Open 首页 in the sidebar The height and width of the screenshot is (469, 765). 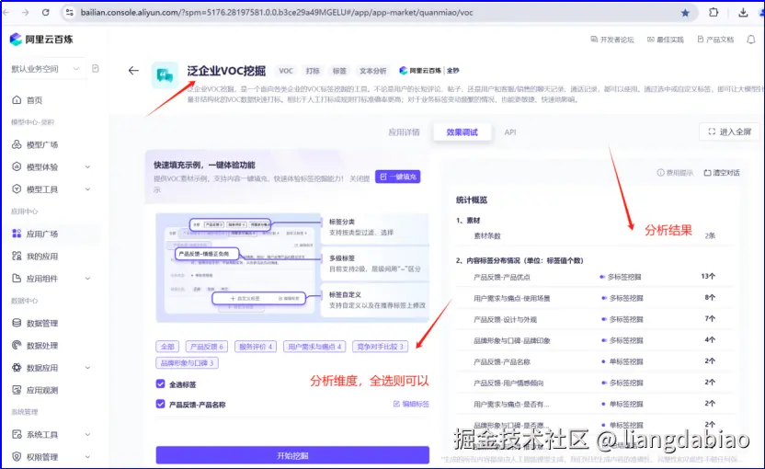tap(34, 100)
